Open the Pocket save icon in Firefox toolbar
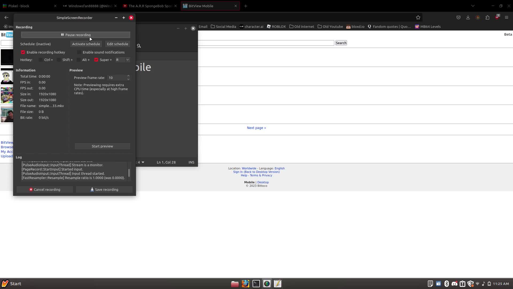513x289 pixels. [x=458, y=17]
